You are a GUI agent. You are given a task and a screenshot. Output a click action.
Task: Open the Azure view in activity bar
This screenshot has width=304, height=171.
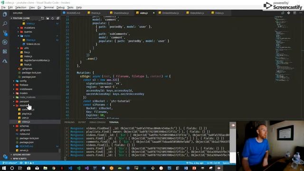click(5, 61)
